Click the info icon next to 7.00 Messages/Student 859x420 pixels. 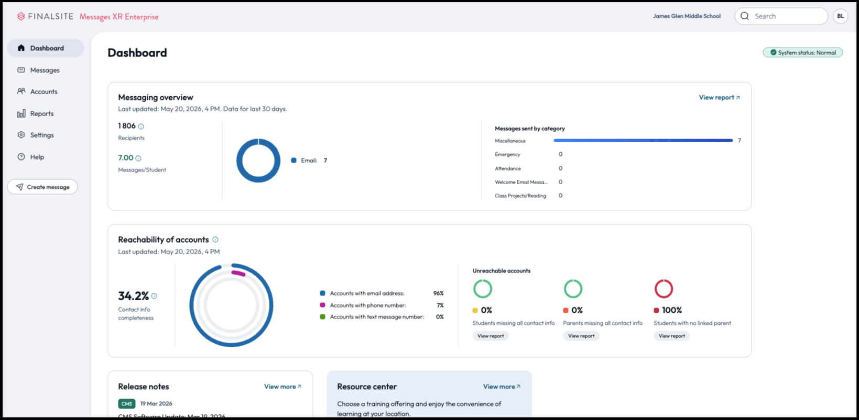138,158
